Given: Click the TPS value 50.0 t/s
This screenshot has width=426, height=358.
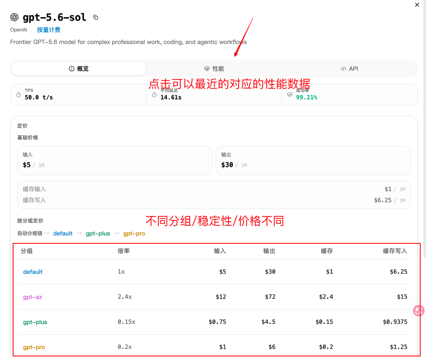Looking at the screenshot, I should tap(38, 97).
